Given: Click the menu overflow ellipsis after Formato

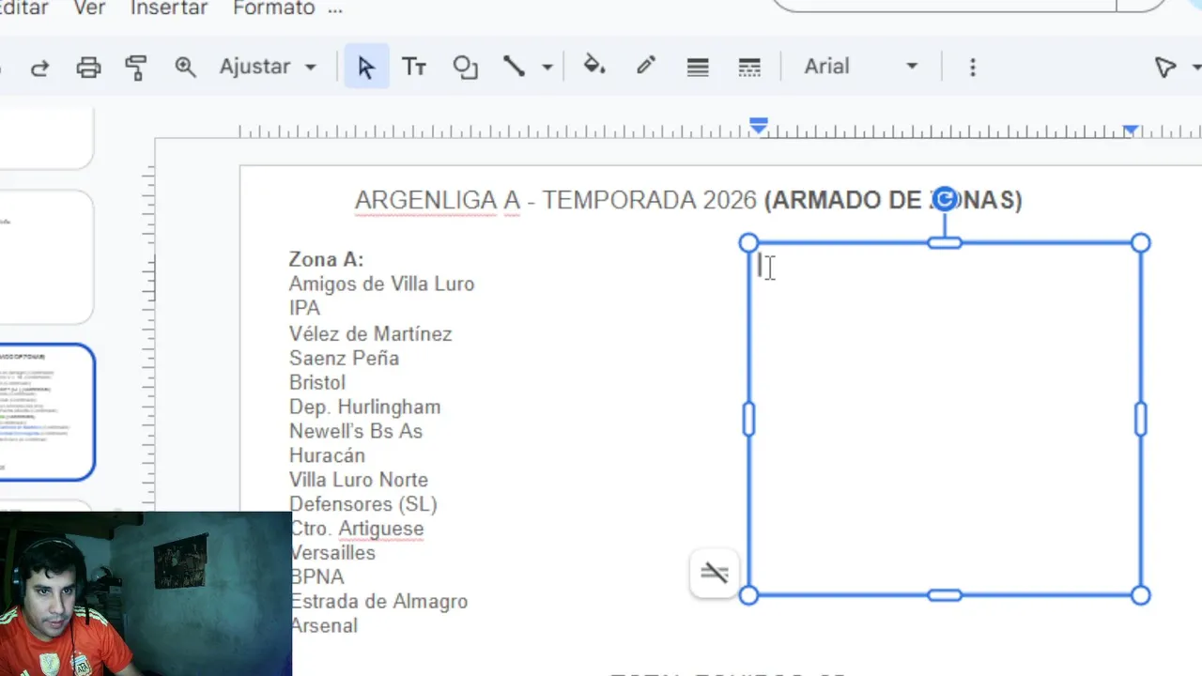Looking at the screenshot, I should click(335, 9).
